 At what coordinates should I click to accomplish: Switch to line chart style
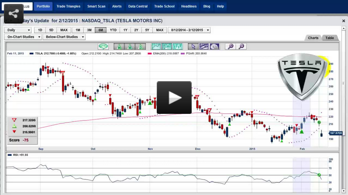tap(156, 46)
